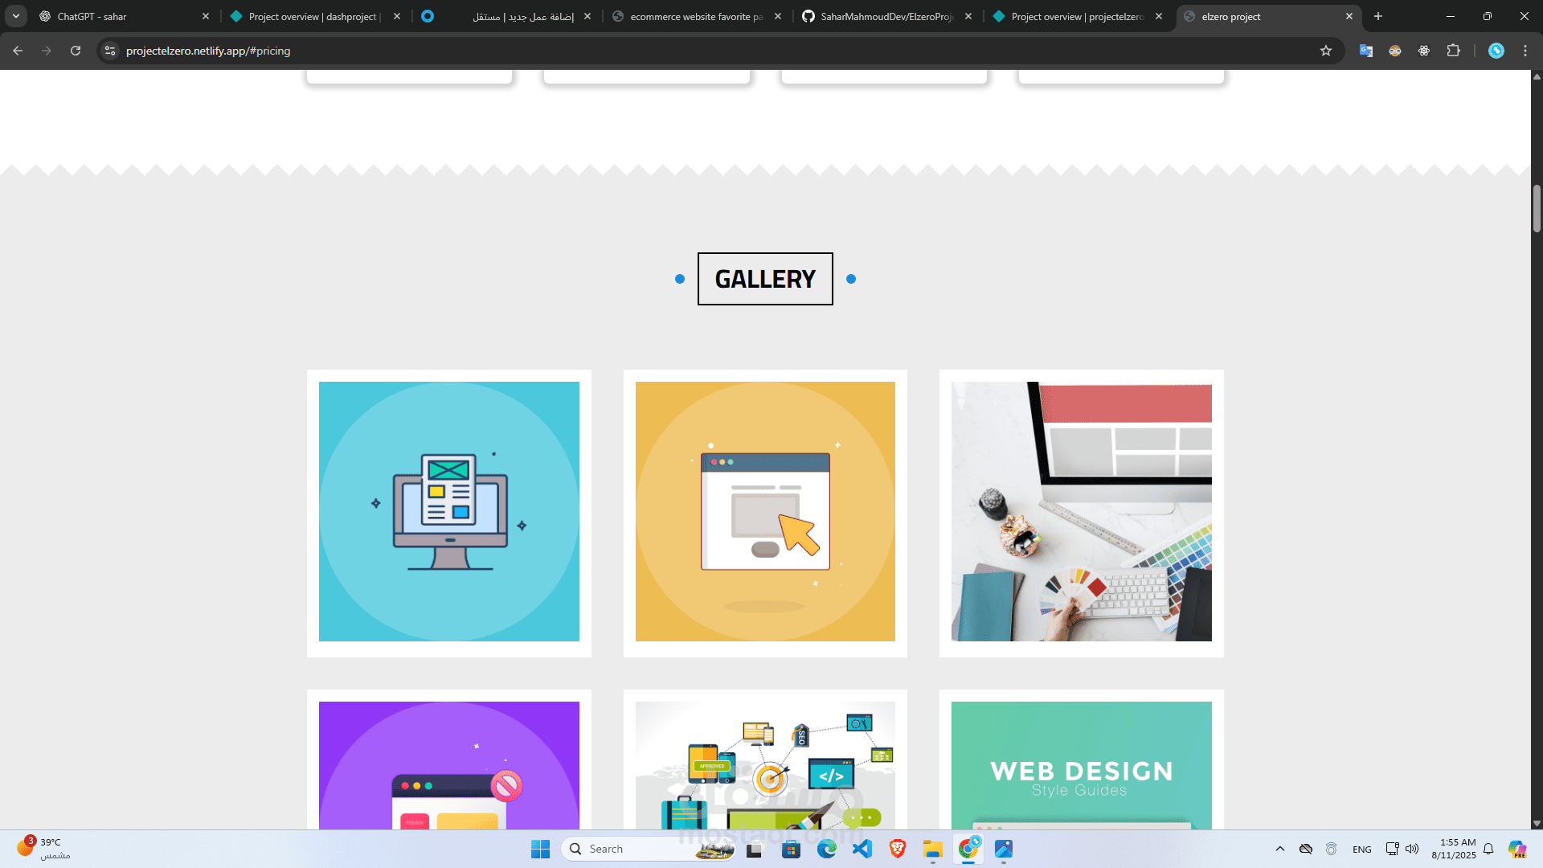The width and height of the screenshot is (1543, 868).
Task: Open Visual Studio Code from the taskbar
Action: pyautogui.click(x=862, y=849)
